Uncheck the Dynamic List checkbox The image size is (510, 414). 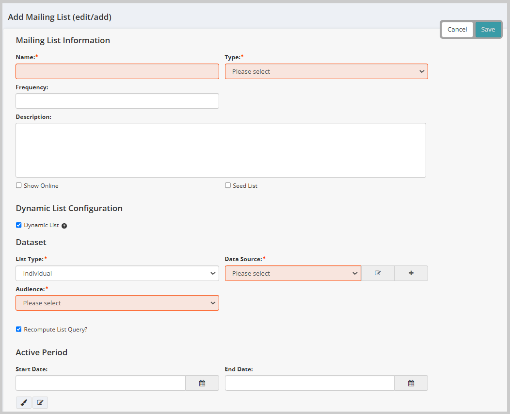pos(18,225)
